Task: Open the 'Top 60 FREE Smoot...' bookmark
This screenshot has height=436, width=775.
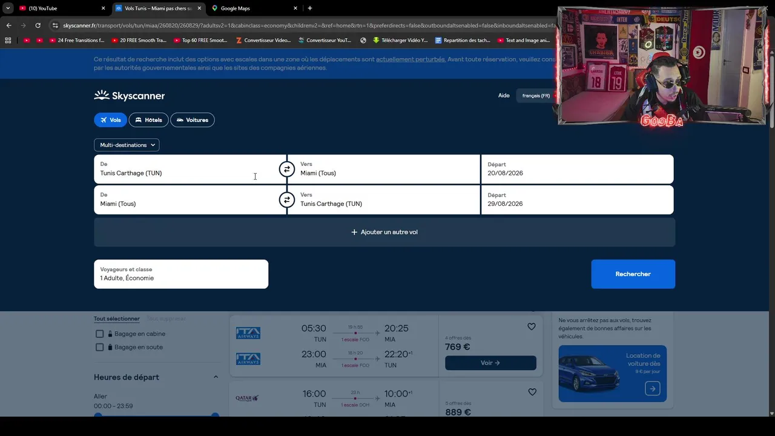Action: 200,41
